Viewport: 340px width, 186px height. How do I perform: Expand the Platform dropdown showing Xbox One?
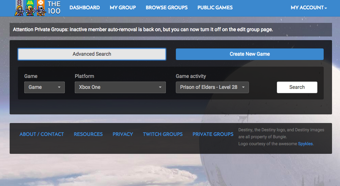(x=120, y=87)
